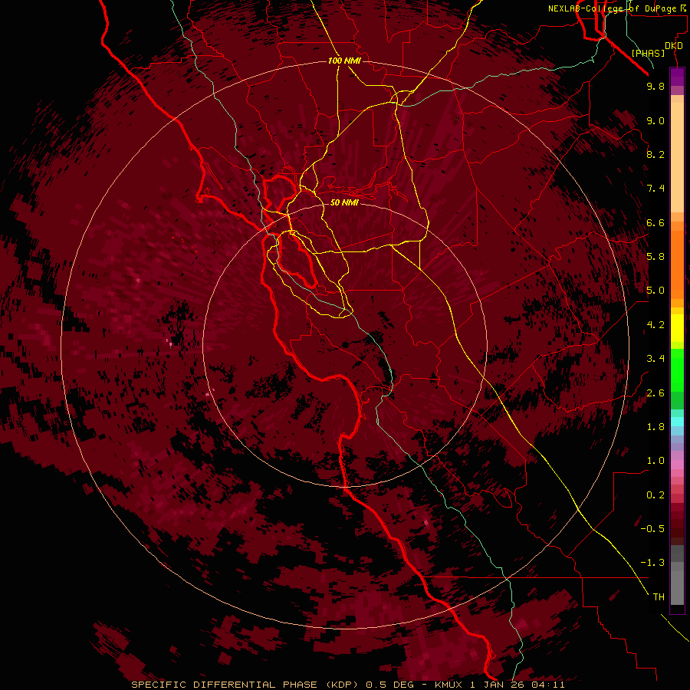Click the 6.6 scale value
Viewport: 690px width, 690px height.
(655, 222)
